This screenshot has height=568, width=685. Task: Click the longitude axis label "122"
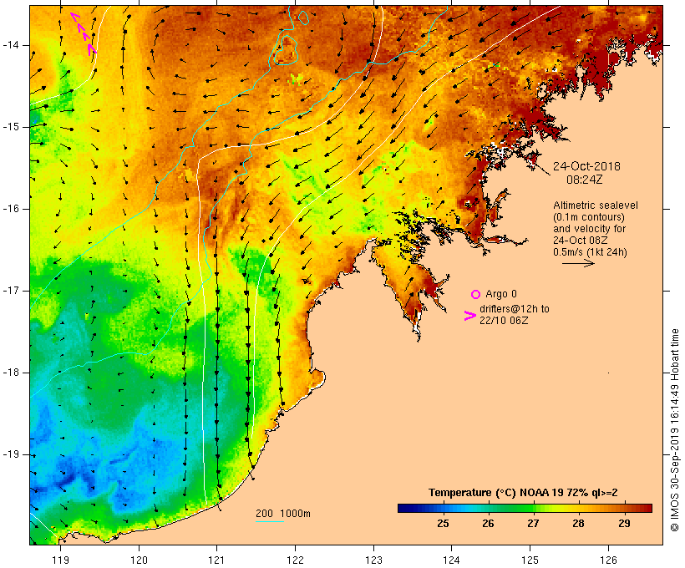click(x=296, y=560)
